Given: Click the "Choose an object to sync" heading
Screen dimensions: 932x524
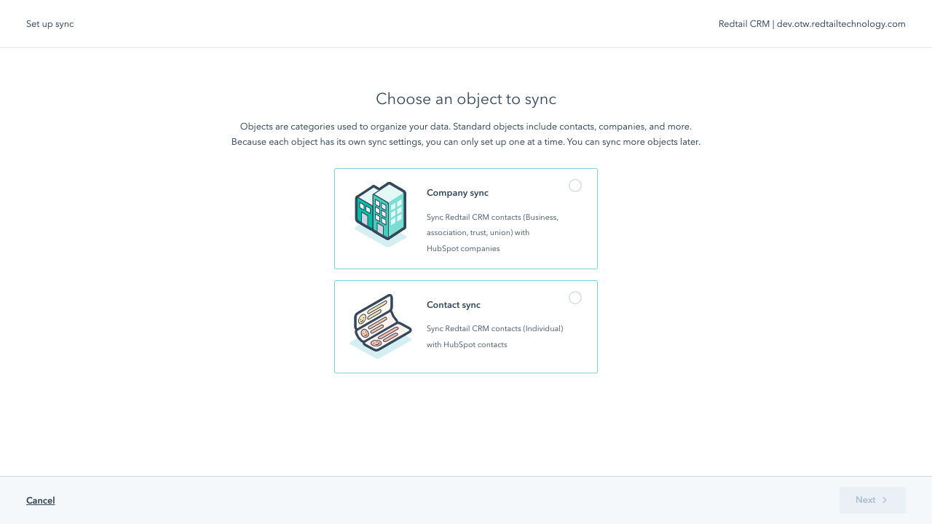Looking at the screenshot, I should point(466,99).
